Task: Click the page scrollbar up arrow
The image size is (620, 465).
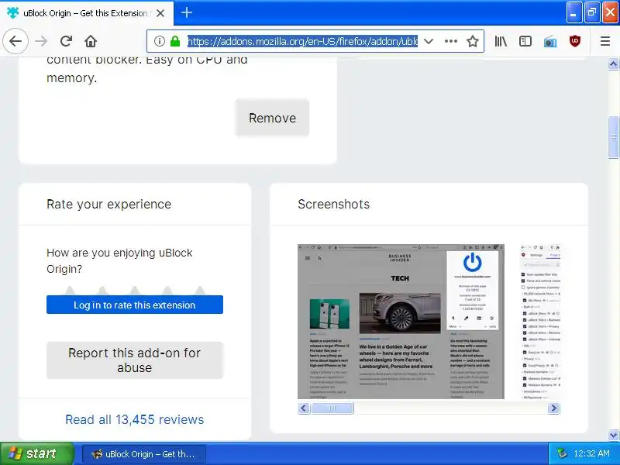Action: tap(613, 64)
